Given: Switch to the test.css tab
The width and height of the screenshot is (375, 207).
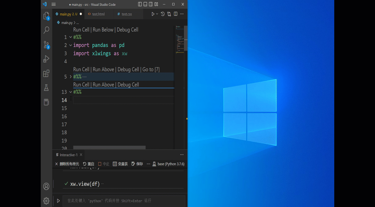Looking at the screenshot, I should click(x=127, y=14).
